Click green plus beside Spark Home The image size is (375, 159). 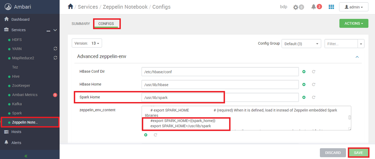(x=304, y=97)
